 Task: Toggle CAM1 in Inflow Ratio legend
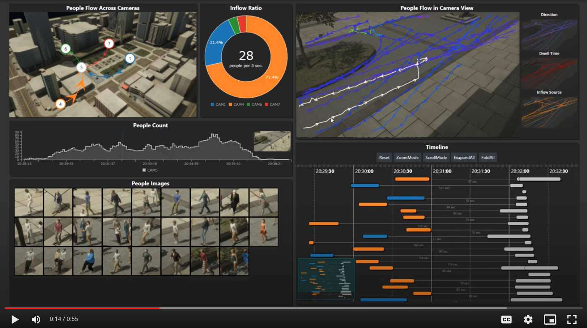[218, 105]
